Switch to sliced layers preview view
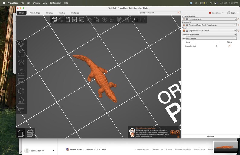Screen dimensions: 240x155 [x=30, y=133]
